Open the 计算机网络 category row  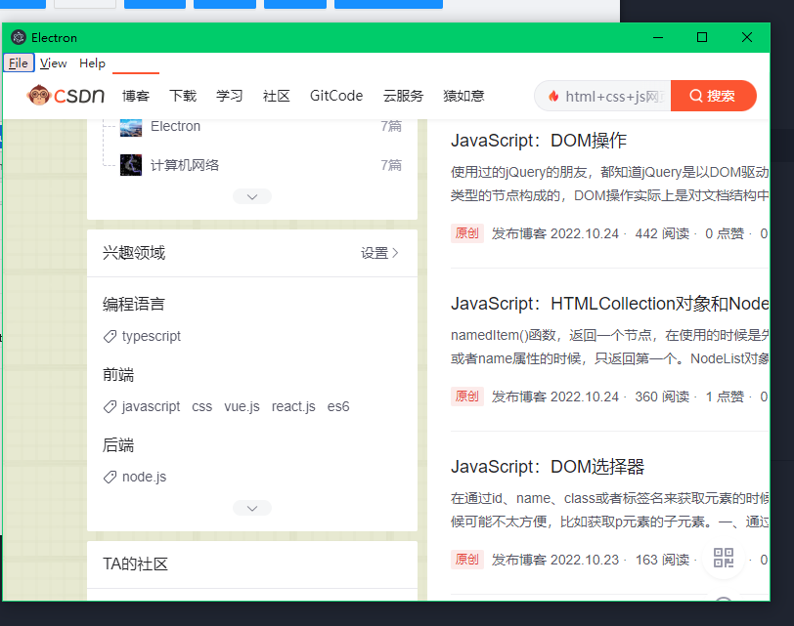pyautogui.click(x=261, y=165)
